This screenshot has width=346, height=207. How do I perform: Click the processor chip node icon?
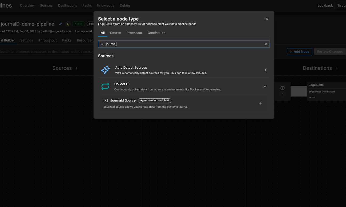[x=282, y=88]
